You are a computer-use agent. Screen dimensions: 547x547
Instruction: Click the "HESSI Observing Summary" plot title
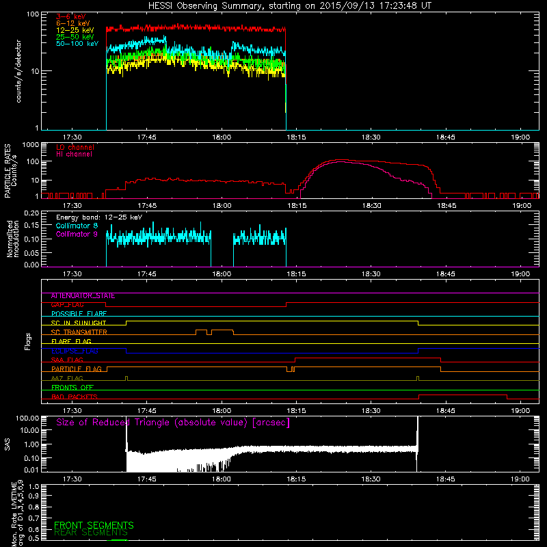(x=289, y=6)
